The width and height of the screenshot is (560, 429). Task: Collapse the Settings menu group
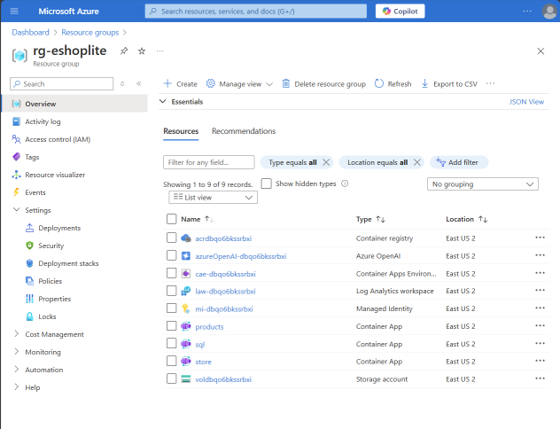17,210
